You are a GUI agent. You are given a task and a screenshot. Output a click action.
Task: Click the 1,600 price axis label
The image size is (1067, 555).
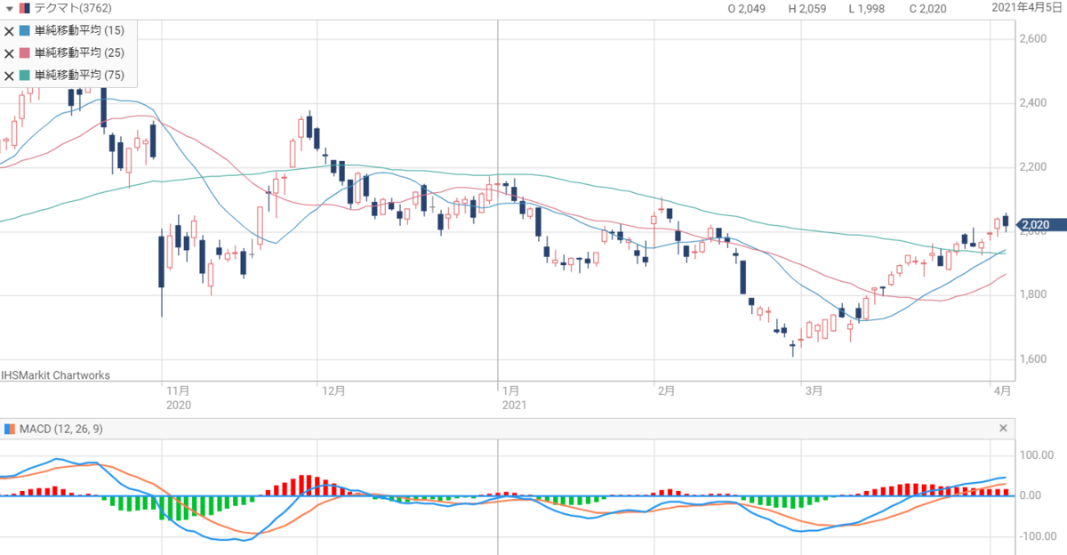click(x=1034, y=359)
